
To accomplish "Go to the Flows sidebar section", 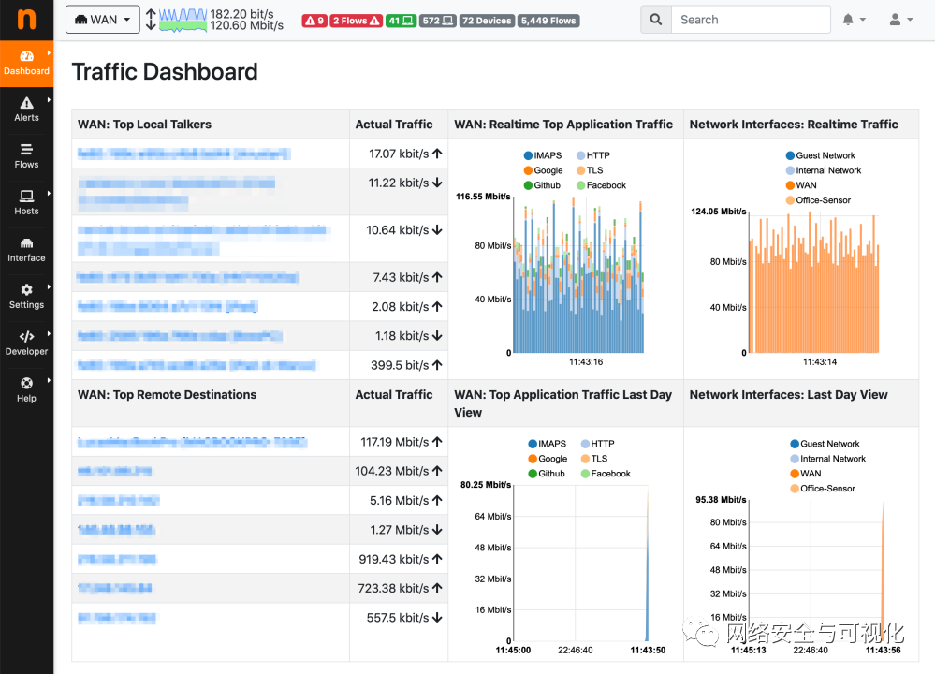I will pyautogui.click(x=26, y=156).
